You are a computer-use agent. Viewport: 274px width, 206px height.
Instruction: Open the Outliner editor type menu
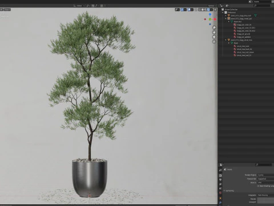pos(221,6)
